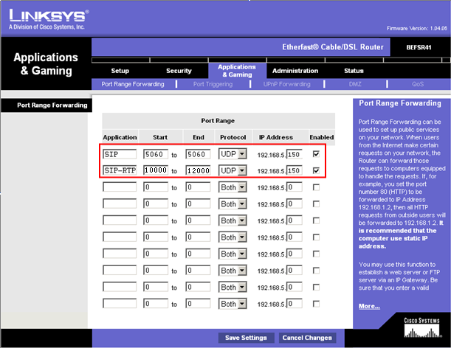Click the 'Port Range' table heading
Screen dimensions: 451x348
[218, 121]
